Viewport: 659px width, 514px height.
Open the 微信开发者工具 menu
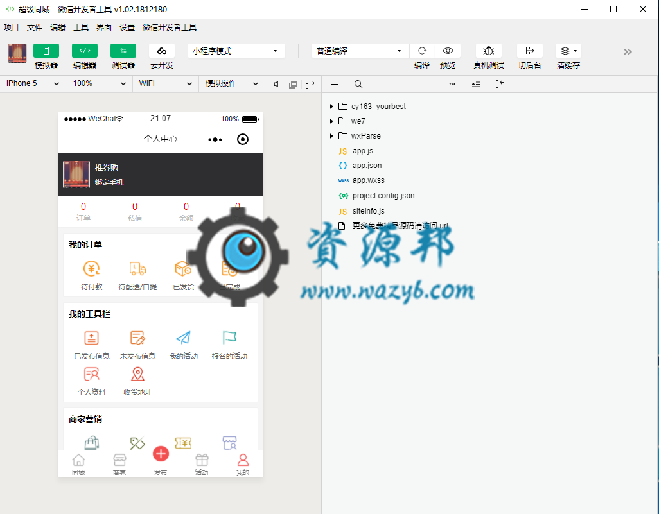pos(170,28)
